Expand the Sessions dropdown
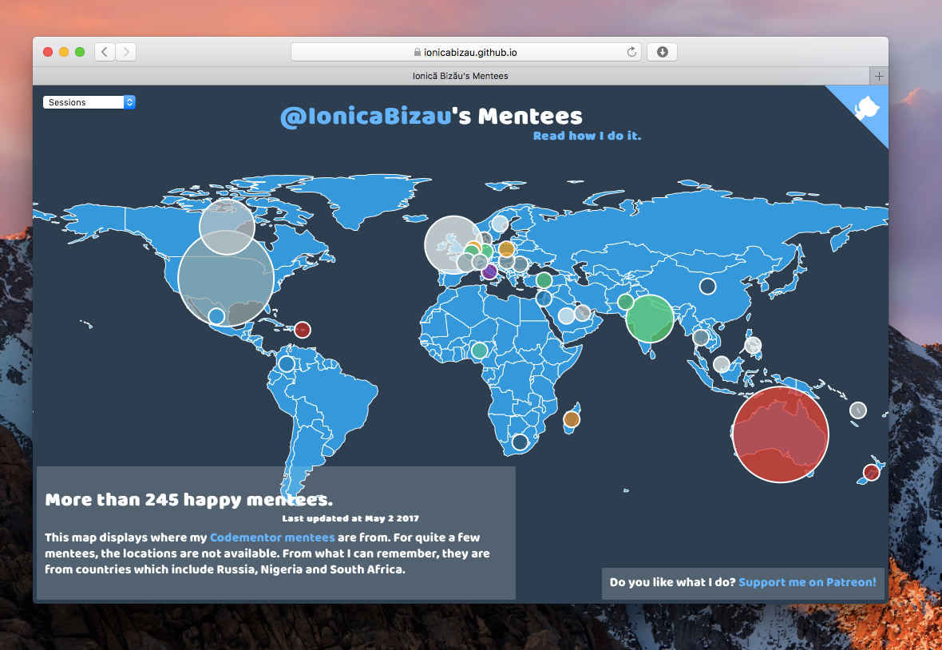The width and height of the screenshot is (942, 650). pos(89,102)
